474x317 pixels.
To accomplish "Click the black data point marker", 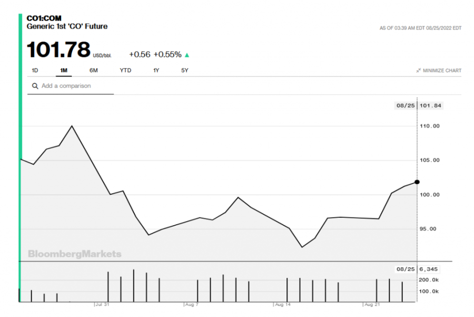I will pos(417,182).
